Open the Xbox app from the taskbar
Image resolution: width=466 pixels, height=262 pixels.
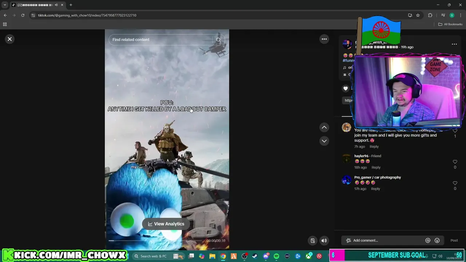[x=309, y=256]
